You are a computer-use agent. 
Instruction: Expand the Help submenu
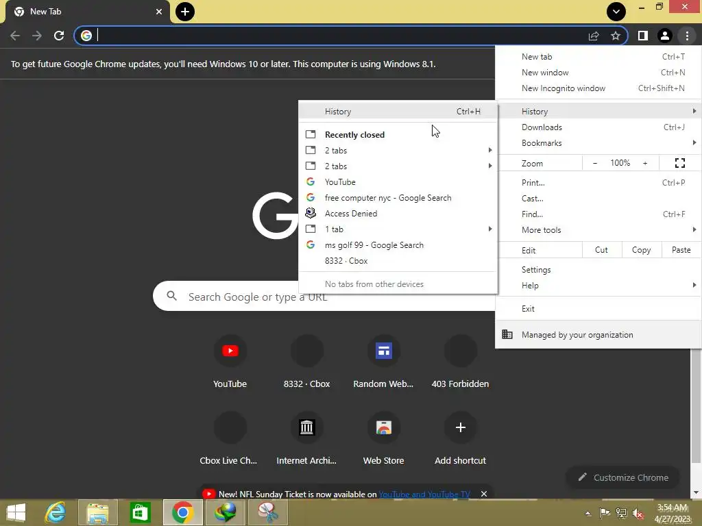598,286
